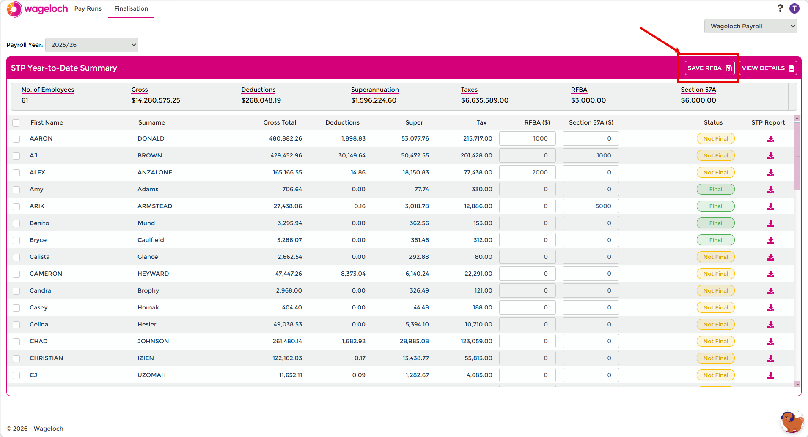Download STP report for Celina Hesler
Screen dimensions: 808x437
coord(771,325)
